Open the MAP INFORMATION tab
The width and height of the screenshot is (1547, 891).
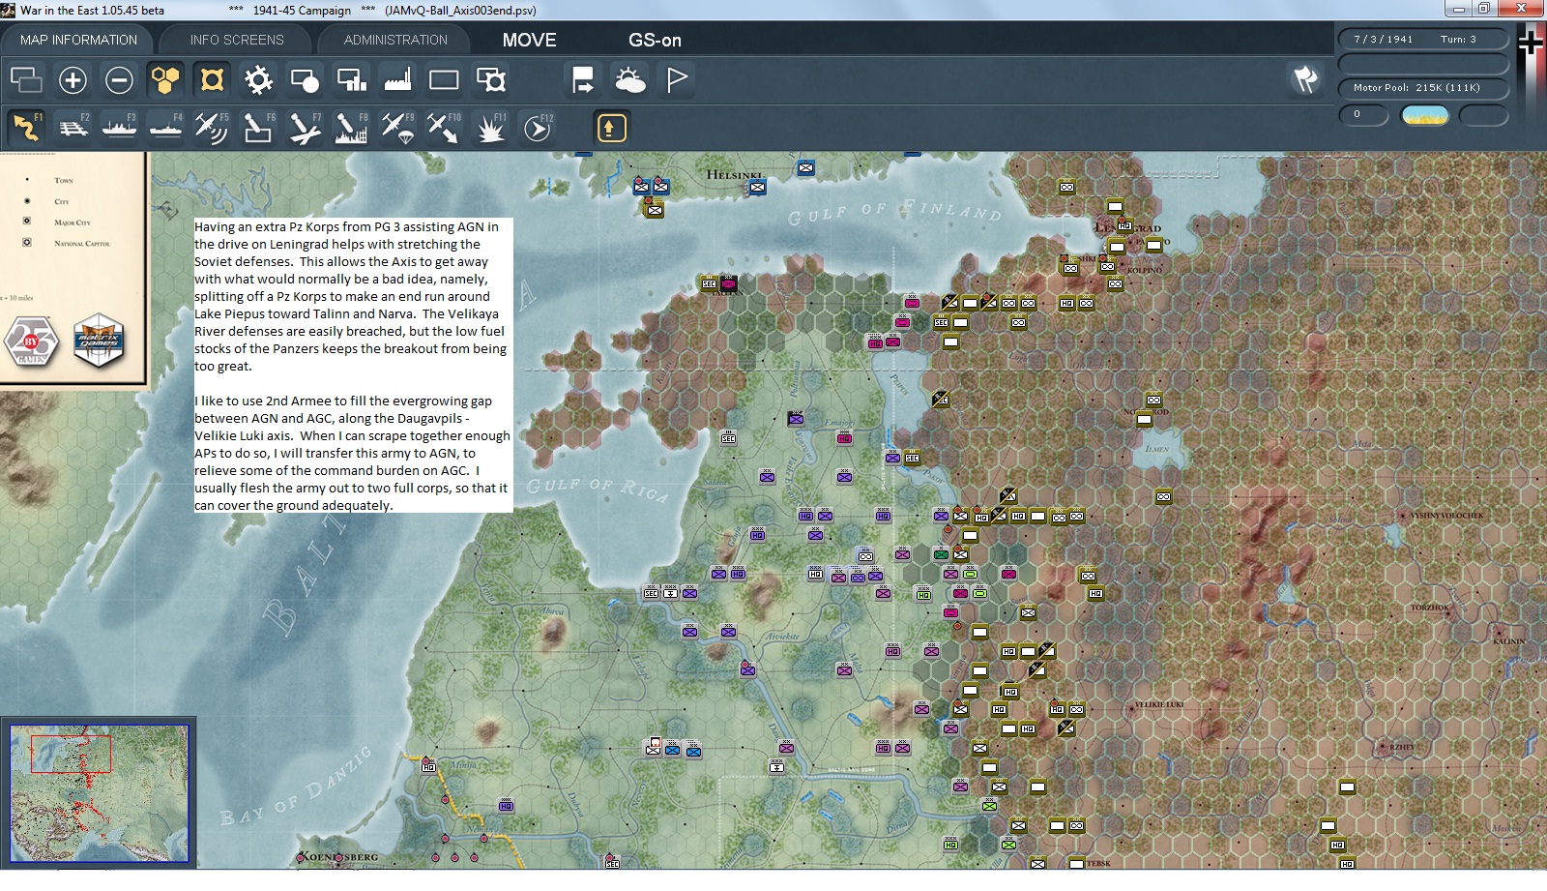[78, 40]
